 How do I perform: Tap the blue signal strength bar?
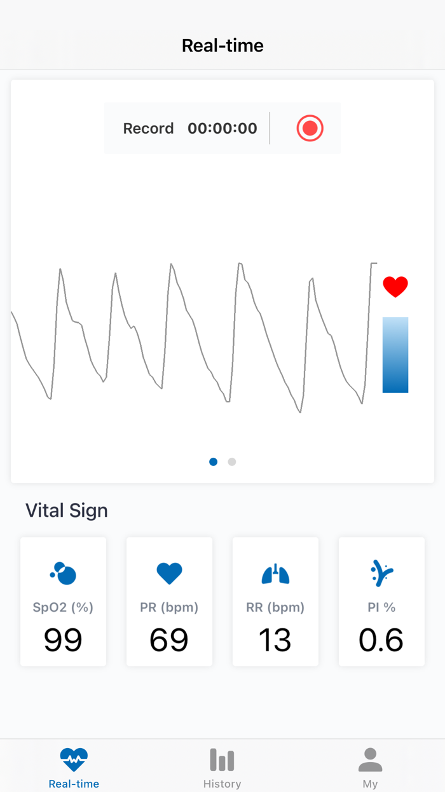click(x=395, y=355)
